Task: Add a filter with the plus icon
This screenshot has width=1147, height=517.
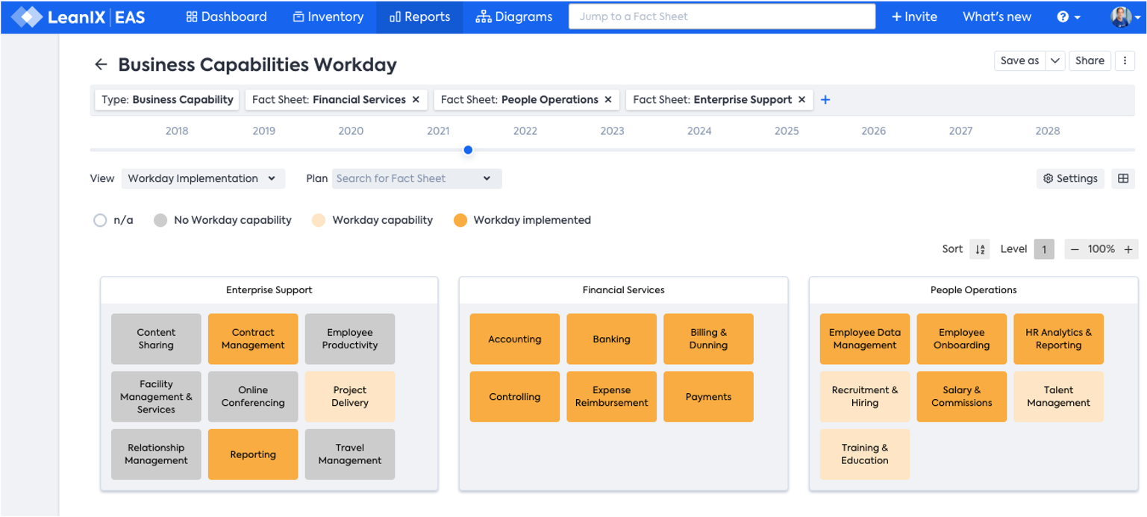Action: pos(825,100)
